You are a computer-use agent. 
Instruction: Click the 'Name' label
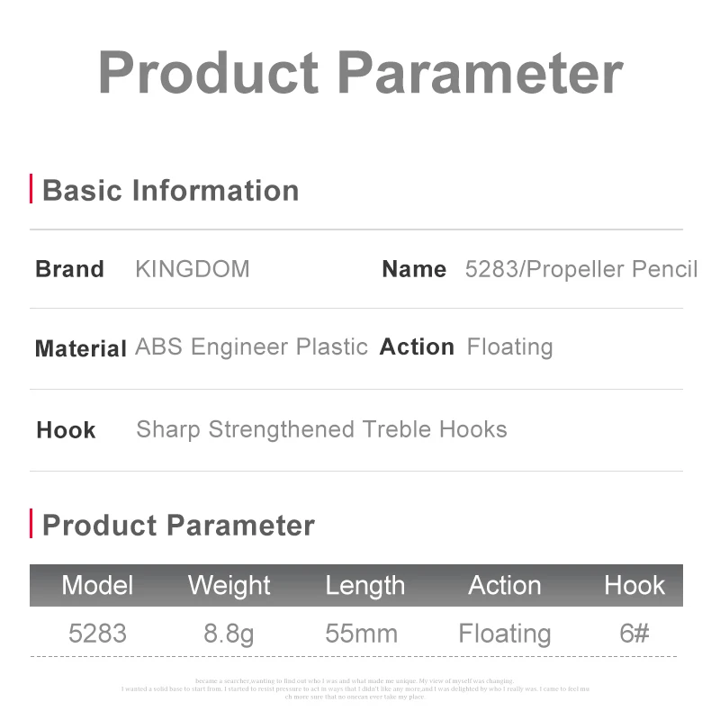(414, 269)
